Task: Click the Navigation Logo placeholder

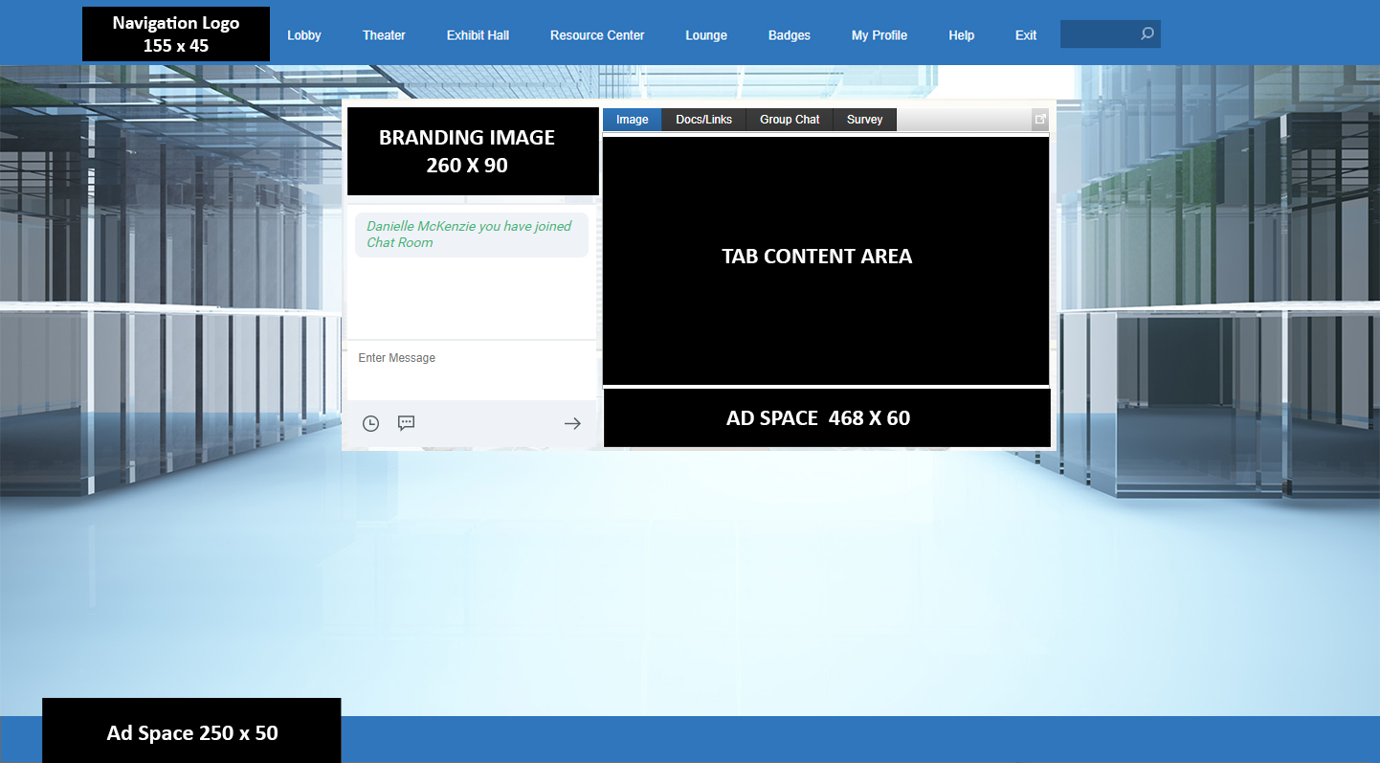Action: point(176,34)
